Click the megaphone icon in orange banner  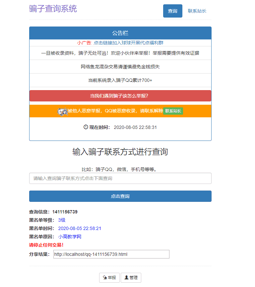[63, 112]
